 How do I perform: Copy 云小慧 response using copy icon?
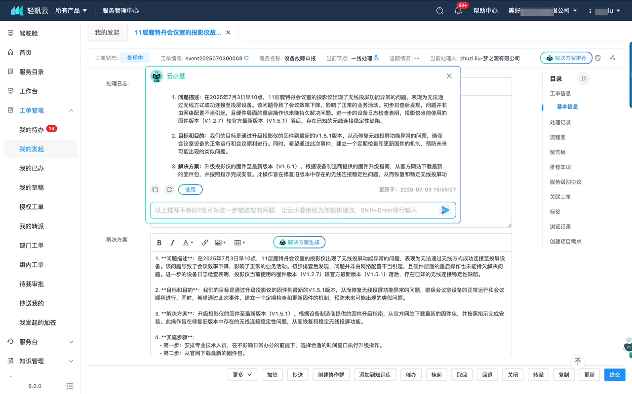[155, 189]
